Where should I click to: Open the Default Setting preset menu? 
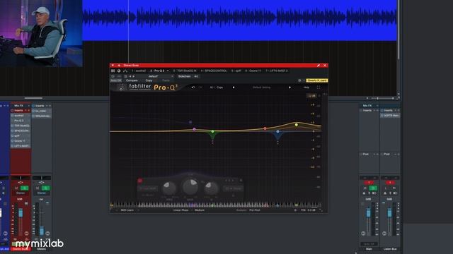pos(261,87)
